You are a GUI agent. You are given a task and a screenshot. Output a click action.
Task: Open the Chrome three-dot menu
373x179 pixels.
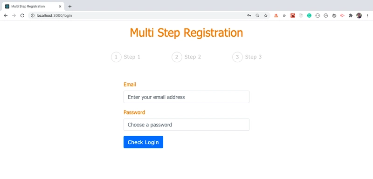(x=367, y=16)
